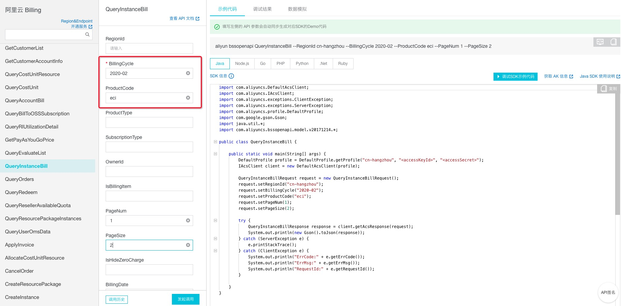Collapse the try block fold marker
The width and height of the screenshot is (621, 306).
coord(215,221)
